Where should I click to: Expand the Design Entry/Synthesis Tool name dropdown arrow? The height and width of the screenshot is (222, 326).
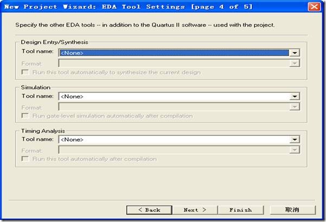click(x=294, y=53)
